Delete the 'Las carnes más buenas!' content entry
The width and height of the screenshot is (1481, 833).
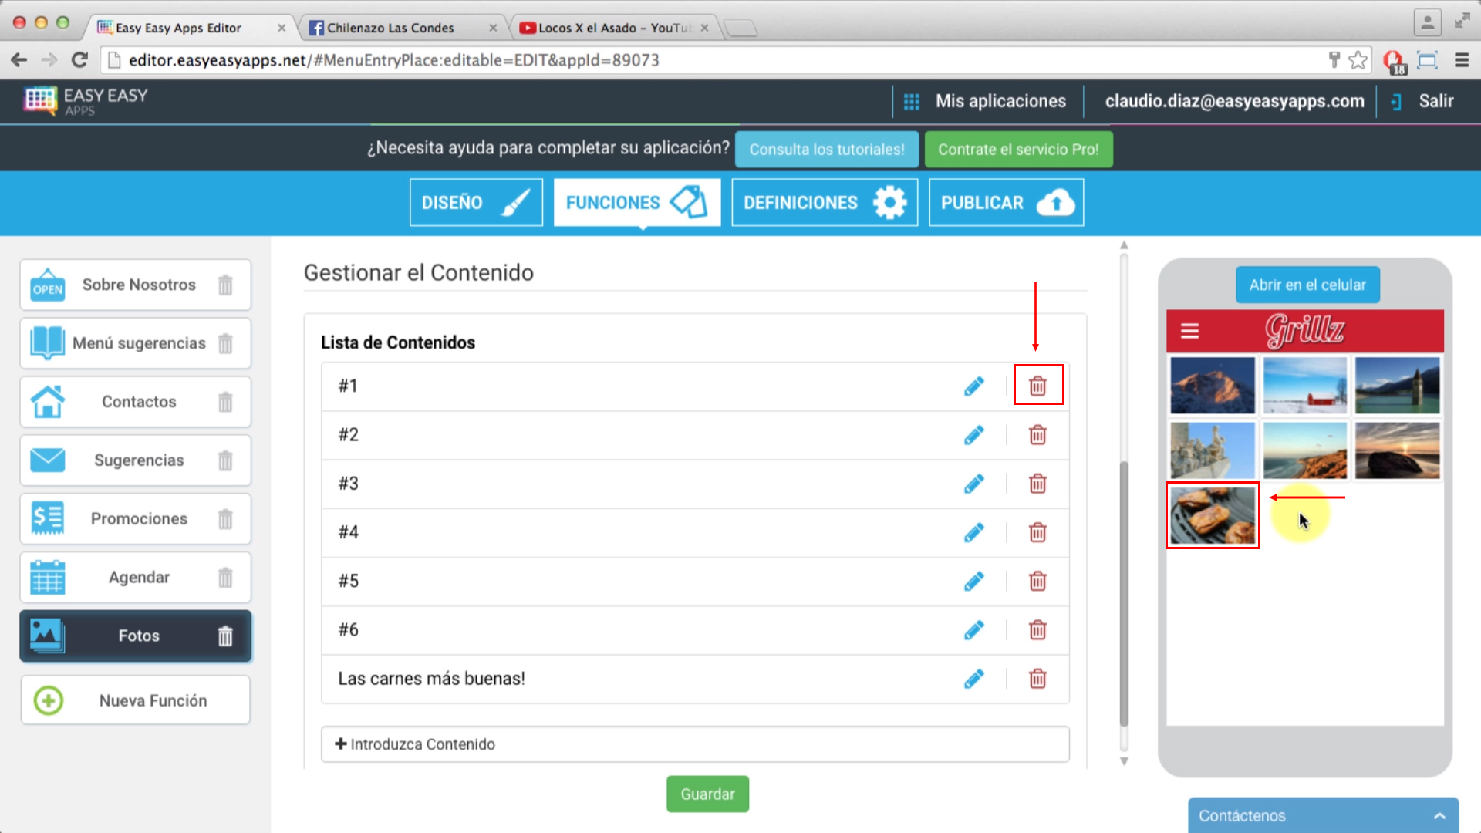pyautogui.click(x=1037, y=679)
